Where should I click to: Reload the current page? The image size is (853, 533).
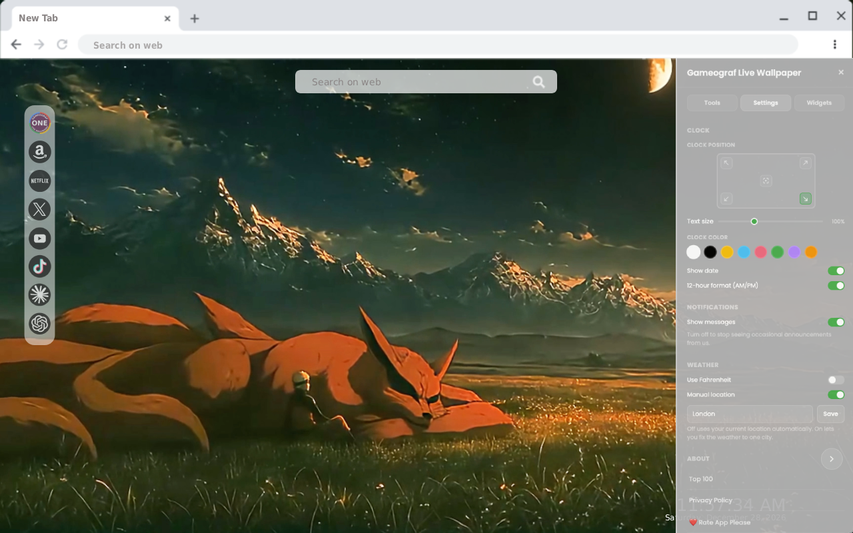tap(62, 45)
